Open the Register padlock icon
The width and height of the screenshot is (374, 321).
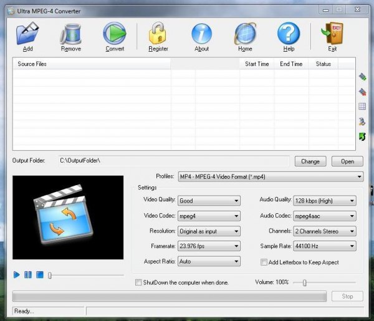(x=158, y=34)
